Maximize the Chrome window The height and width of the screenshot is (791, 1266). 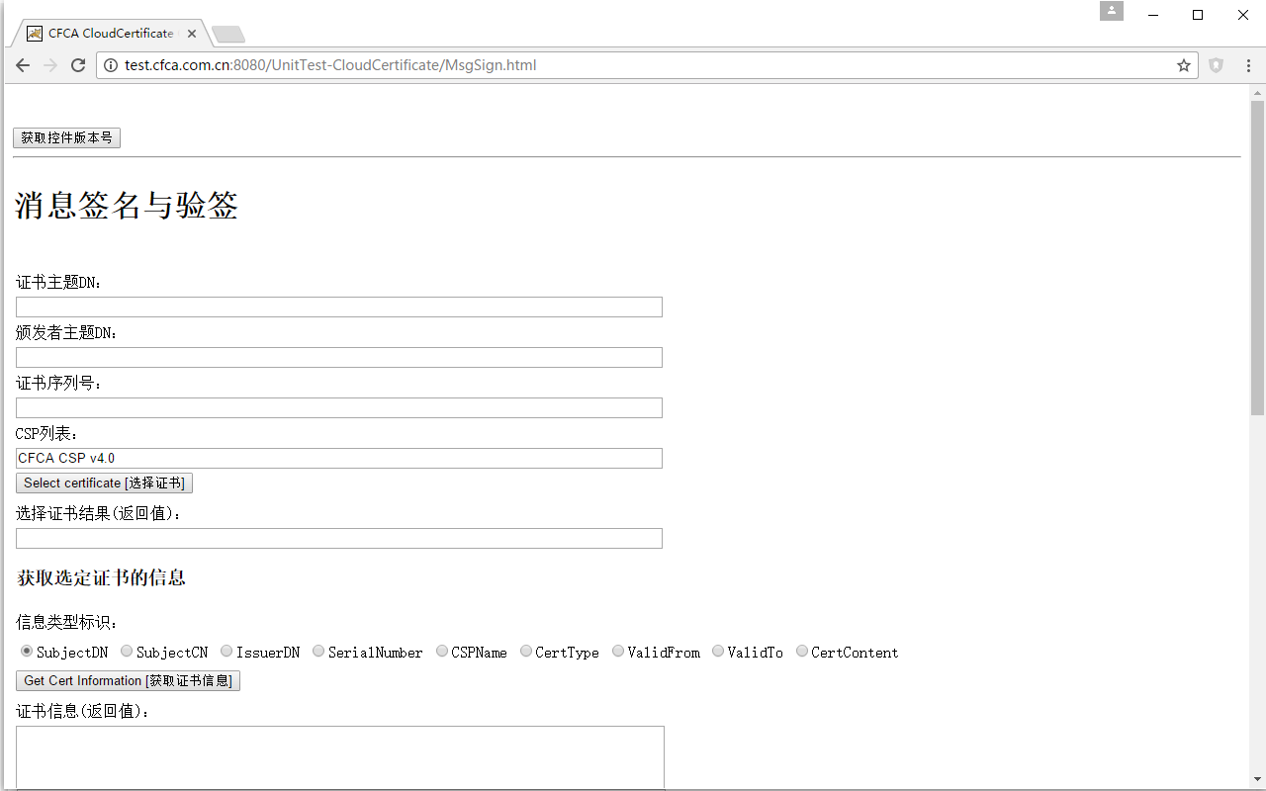coord(1198,15)
